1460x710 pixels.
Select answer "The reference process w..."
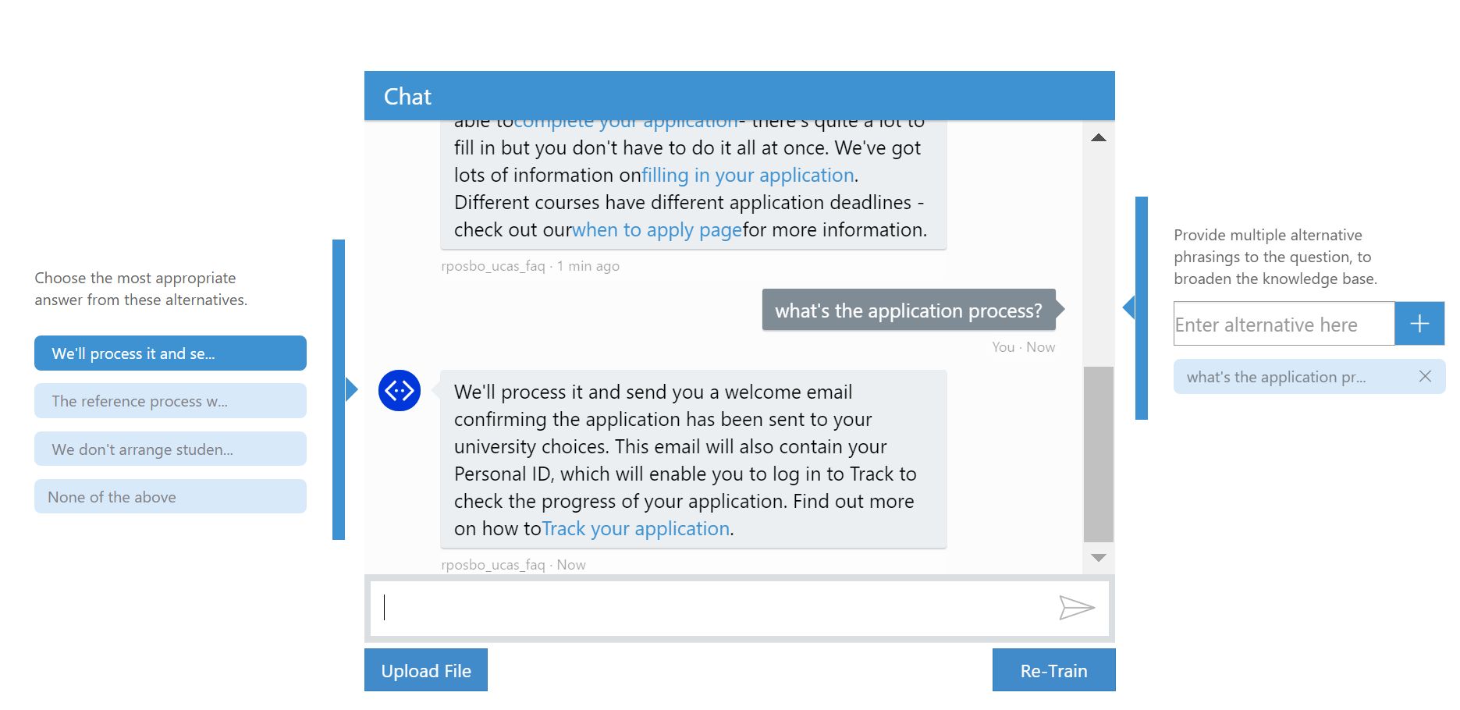coord(170,401)
